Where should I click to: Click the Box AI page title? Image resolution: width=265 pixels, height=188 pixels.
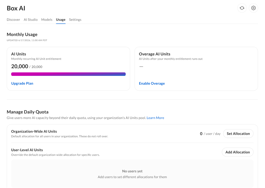click(x=16, y=8)
